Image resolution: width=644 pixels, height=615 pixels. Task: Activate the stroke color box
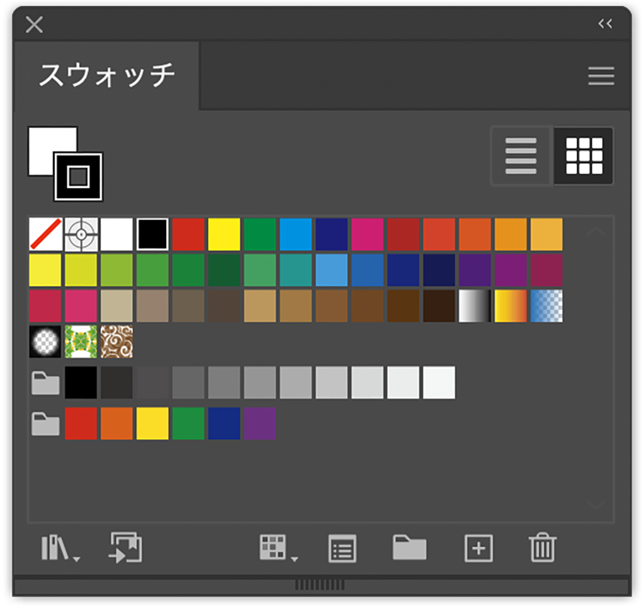click(78, 177)
